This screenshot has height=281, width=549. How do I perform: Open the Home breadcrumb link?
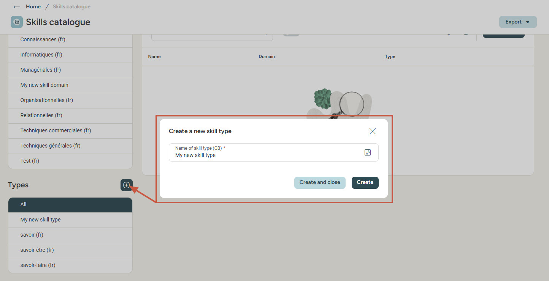33,7
